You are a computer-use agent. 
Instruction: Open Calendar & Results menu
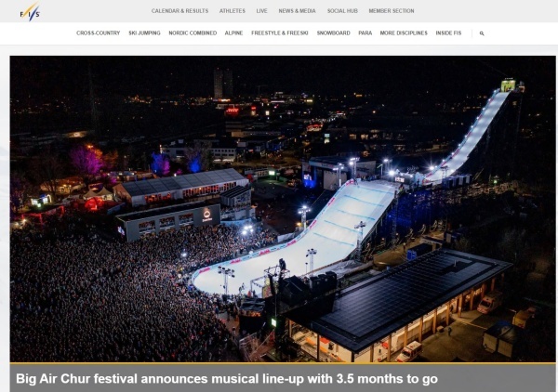[179, 11]
